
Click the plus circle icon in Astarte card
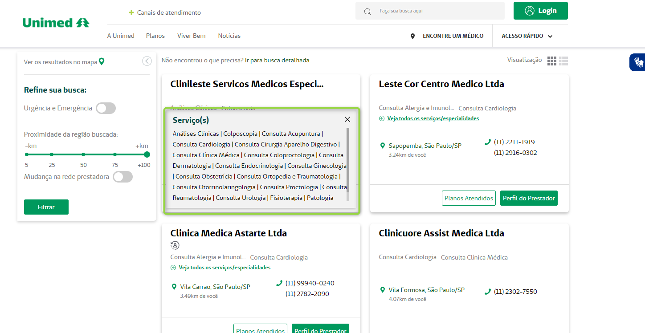click(x=173, y=268)
